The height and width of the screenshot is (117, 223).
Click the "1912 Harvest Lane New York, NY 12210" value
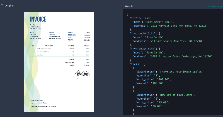tap(179, 26)
